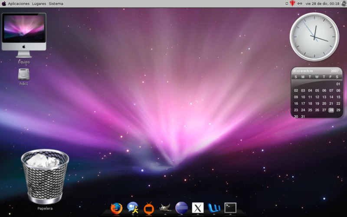
Task: Select highlighted day 28 in calendar
Action: coord(331,110)
